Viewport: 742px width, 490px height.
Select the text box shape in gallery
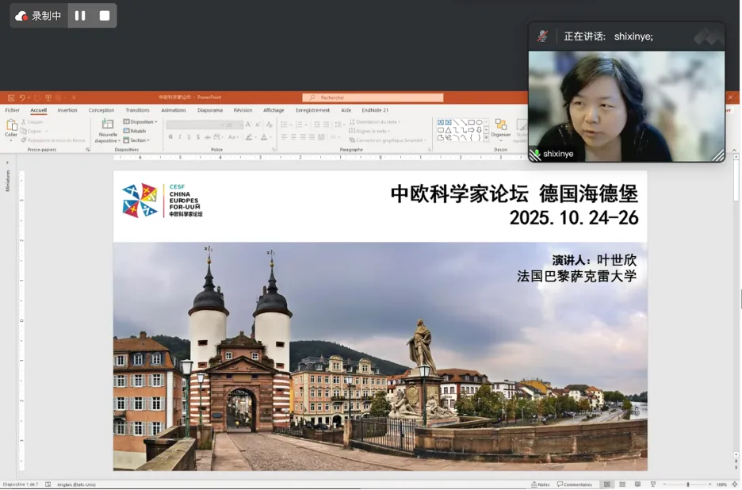coord(441,122)
